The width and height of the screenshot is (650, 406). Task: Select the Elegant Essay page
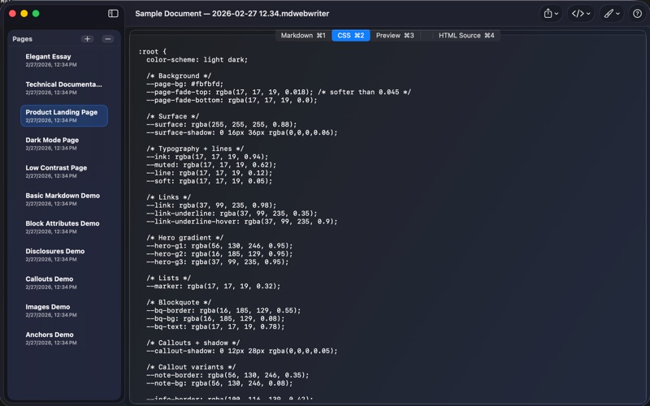coord(64,60)
